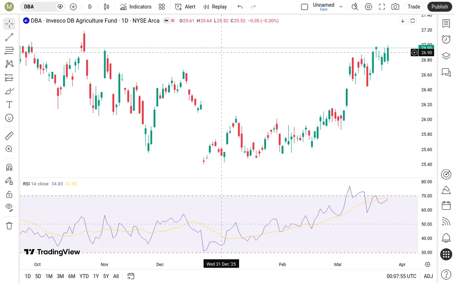This screenshot has height=283, width=454.
Task: Undo the last chart action
Action: (x=240, y=7)
